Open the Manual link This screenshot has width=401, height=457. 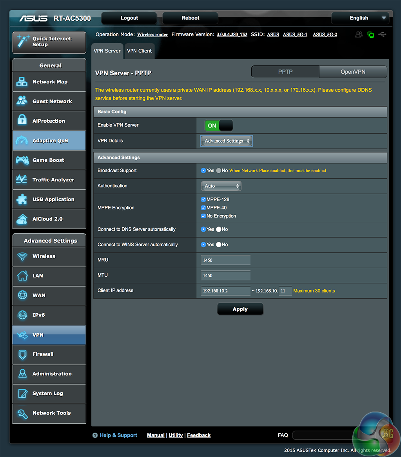tap(156, 435)
